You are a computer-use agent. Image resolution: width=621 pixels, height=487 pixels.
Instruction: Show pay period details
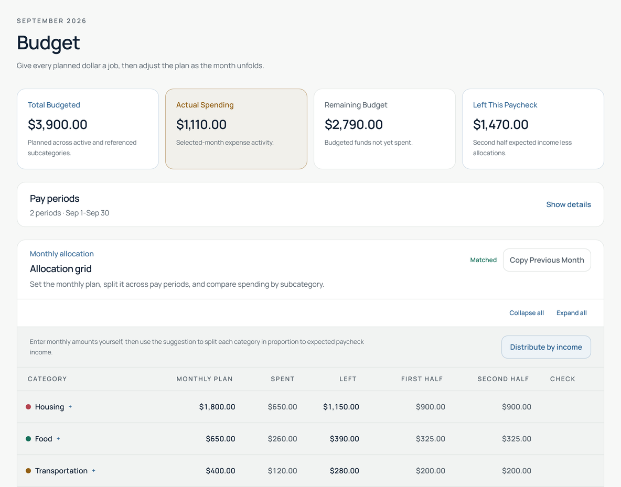tap(569, 204)
